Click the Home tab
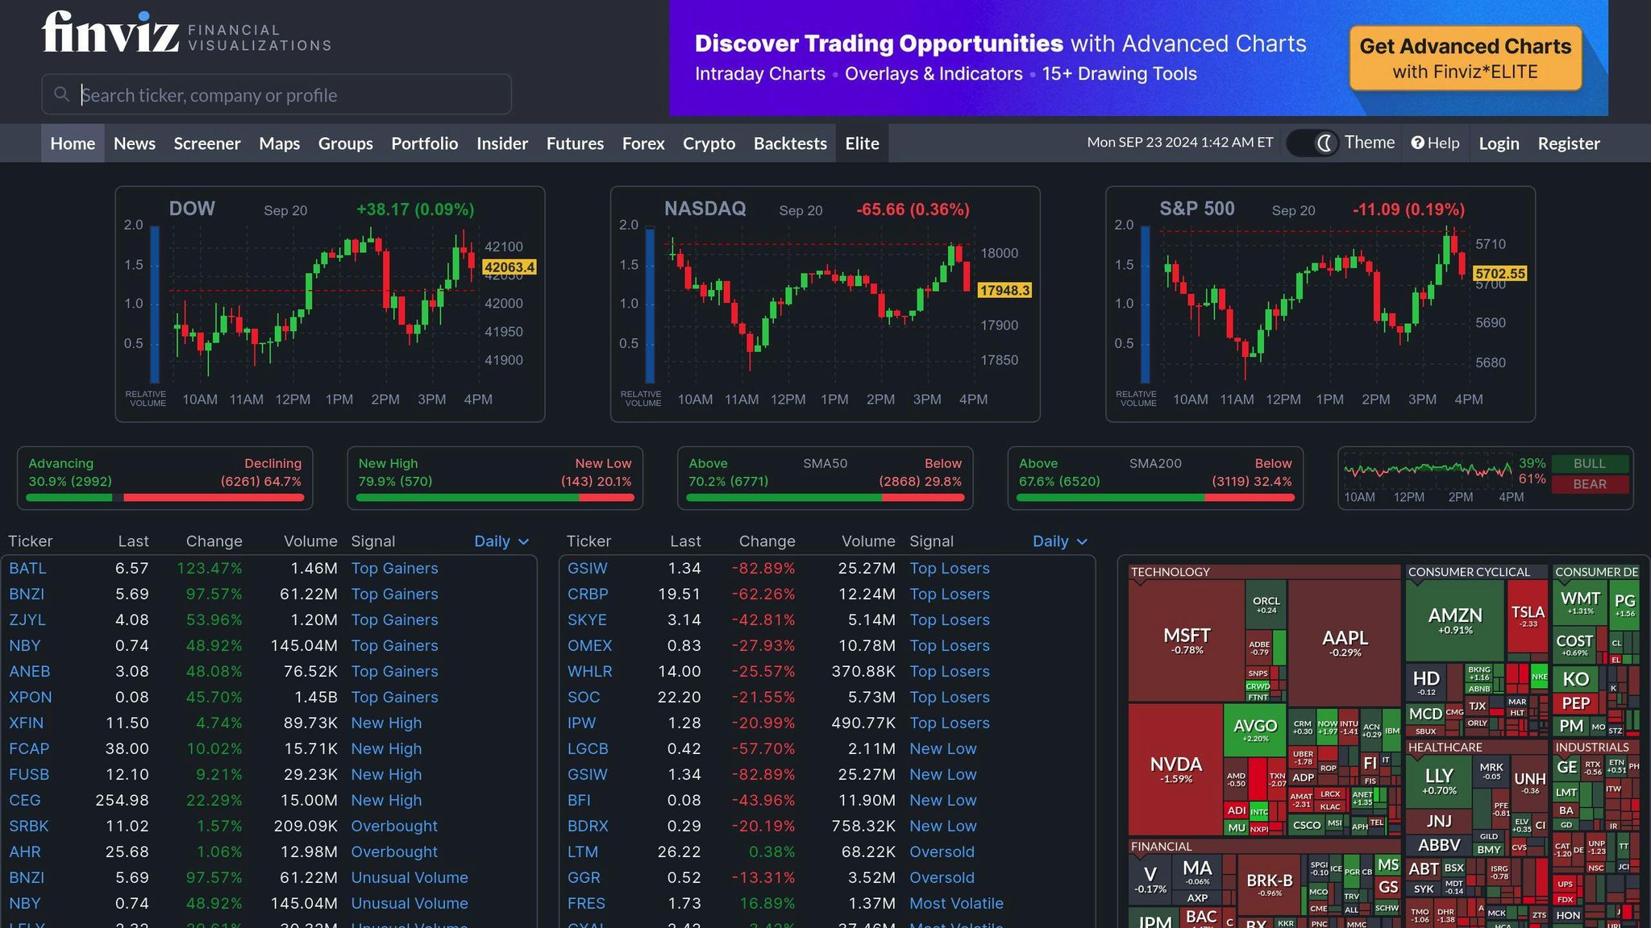 (73, 143)
